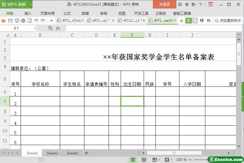Click the green previous-tab arrow button
Image resolution: width=244 pixels, height=163 pixels.
[x=189, y=21]
